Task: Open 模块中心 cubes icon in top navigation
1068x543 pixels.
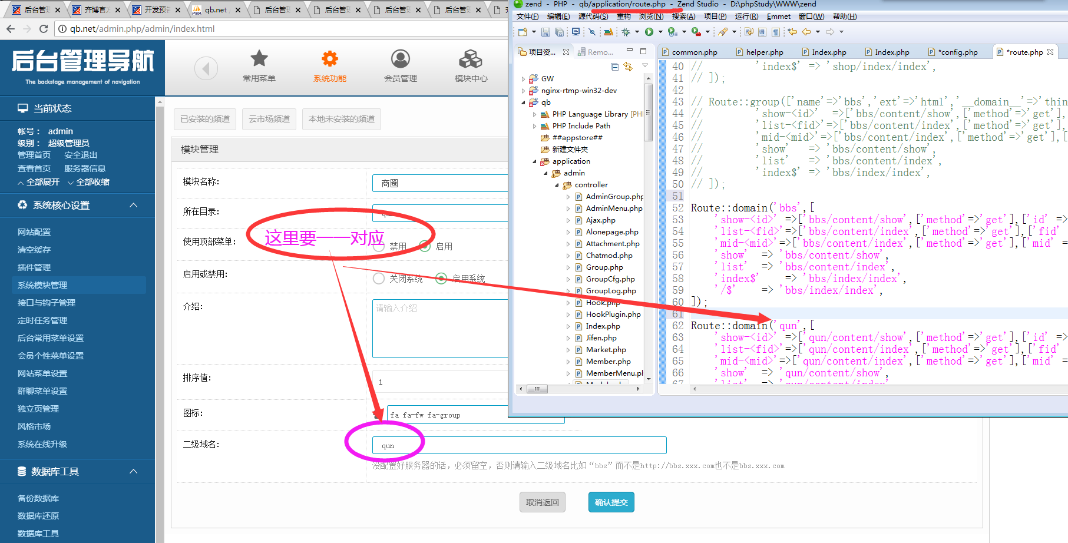Action: point(471,59)
